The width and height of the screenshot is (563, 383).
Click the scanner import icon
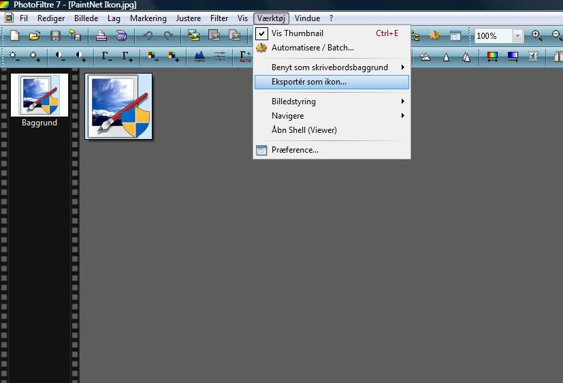[122, 35]
